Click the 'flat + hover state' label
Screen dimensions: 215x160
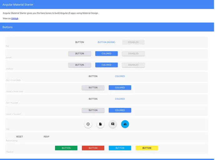tap(13, 80)
